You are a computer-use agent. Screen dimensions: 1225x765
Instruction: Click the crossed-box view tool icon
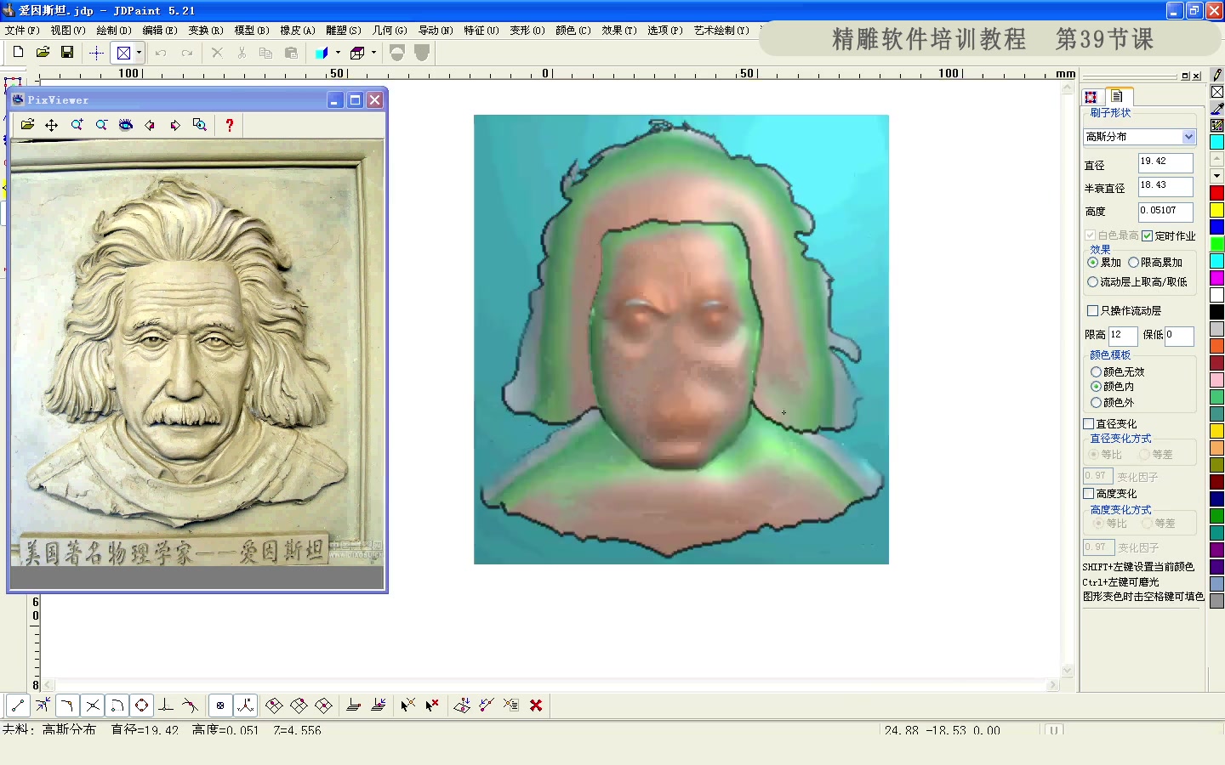[123, 53]
